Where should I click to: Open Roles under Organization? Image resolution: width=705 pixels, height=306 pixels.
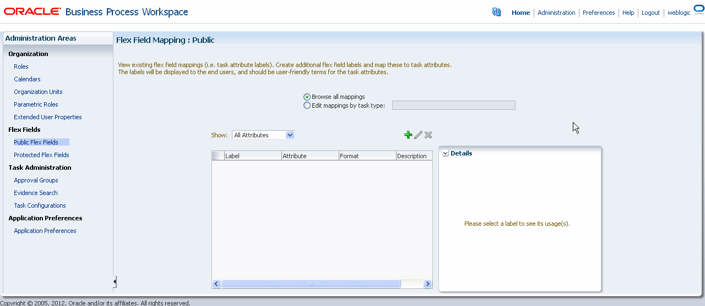pos(21,66)
